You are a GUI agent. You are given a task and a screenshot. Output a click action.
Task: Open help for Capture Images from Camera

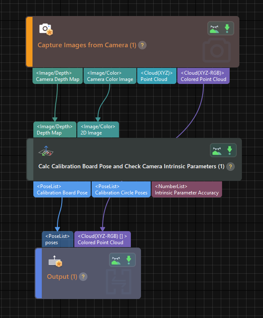pos(142,45)
